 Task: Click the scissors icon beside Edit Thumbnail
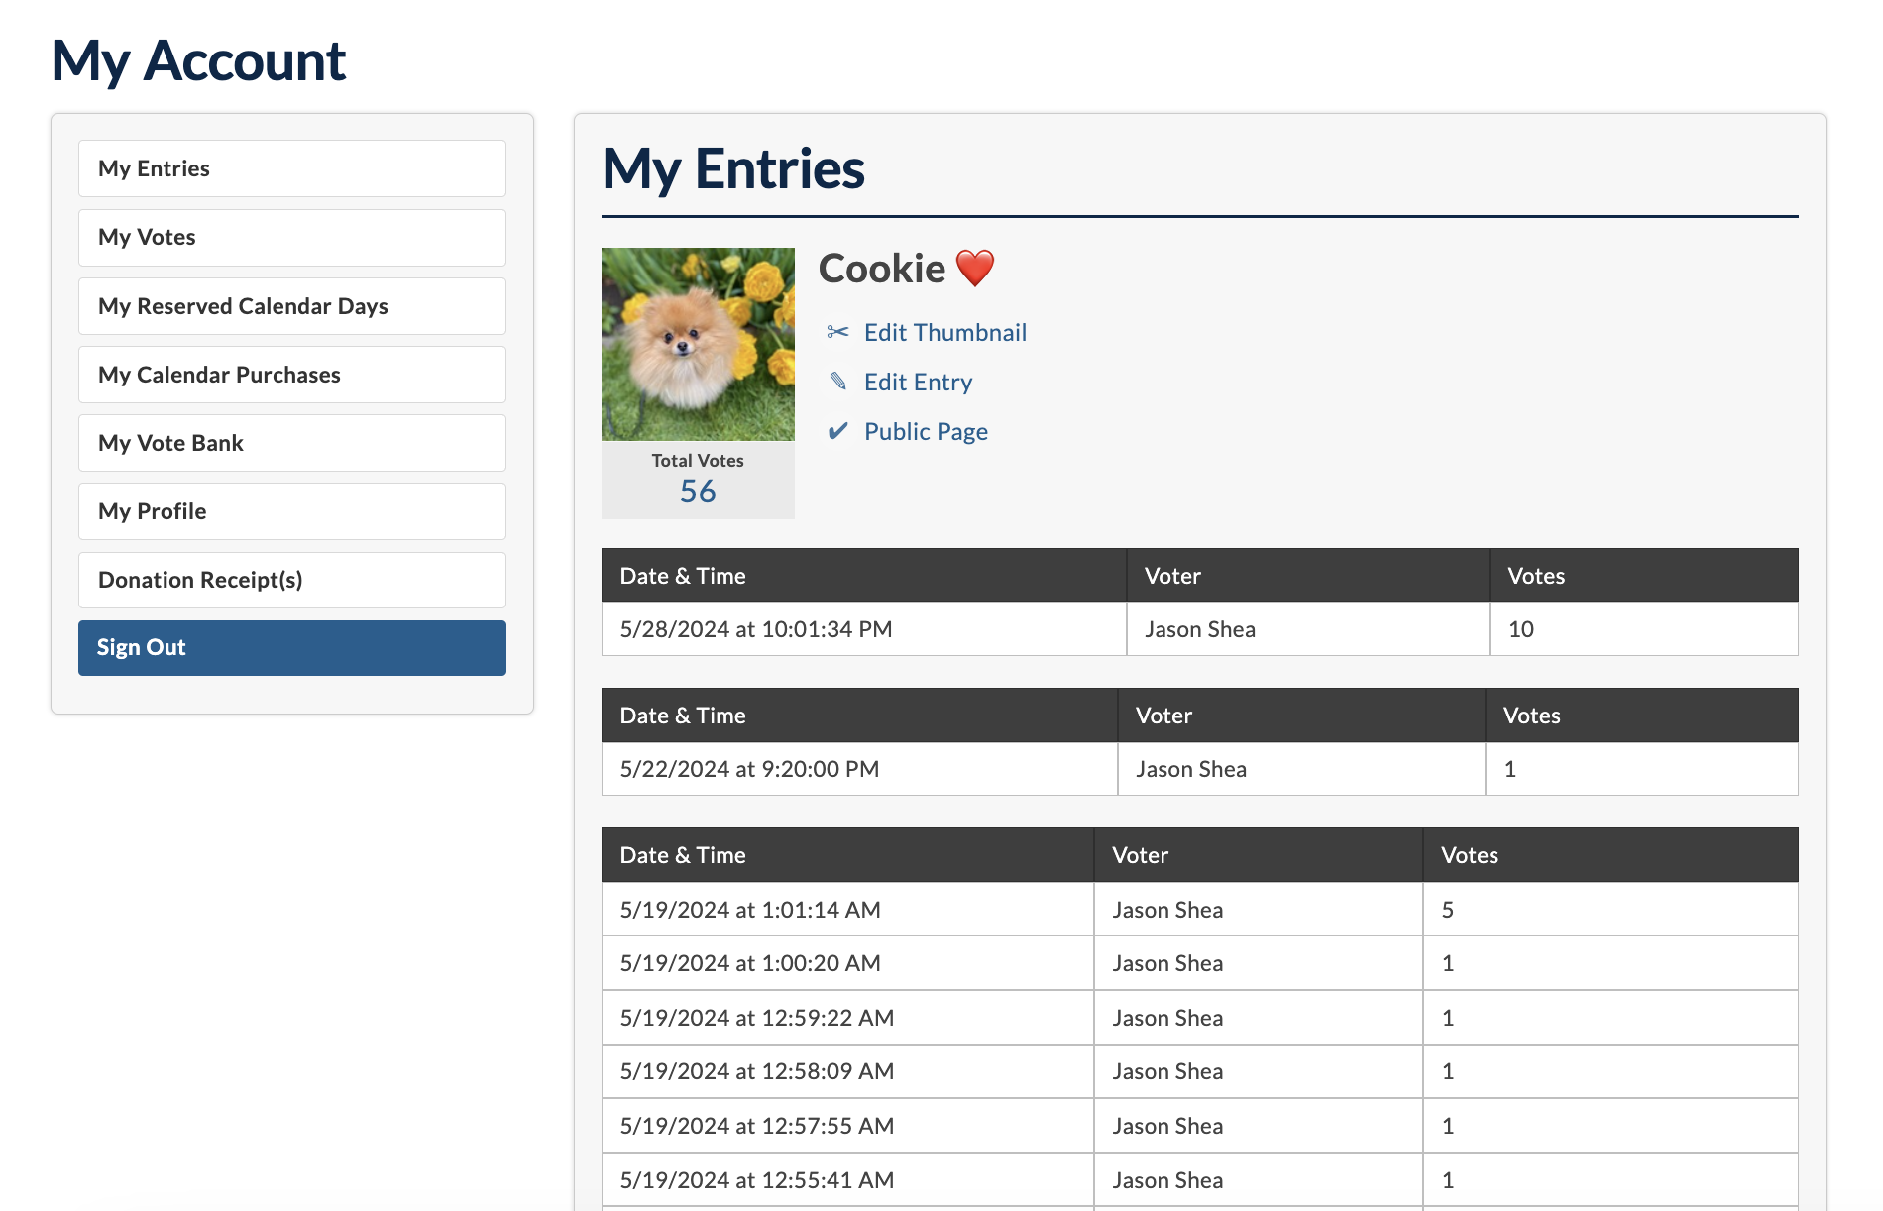837,332
